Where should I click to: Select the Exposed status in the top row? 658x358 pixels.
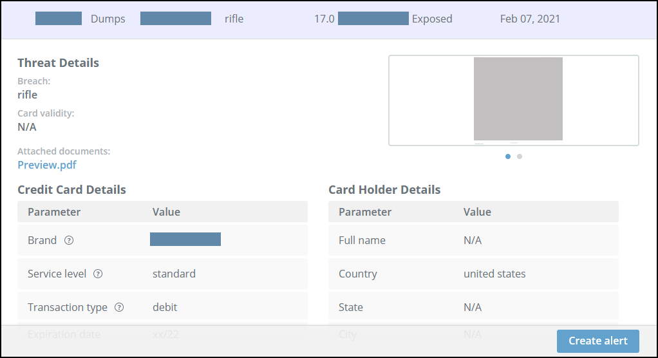432,19
